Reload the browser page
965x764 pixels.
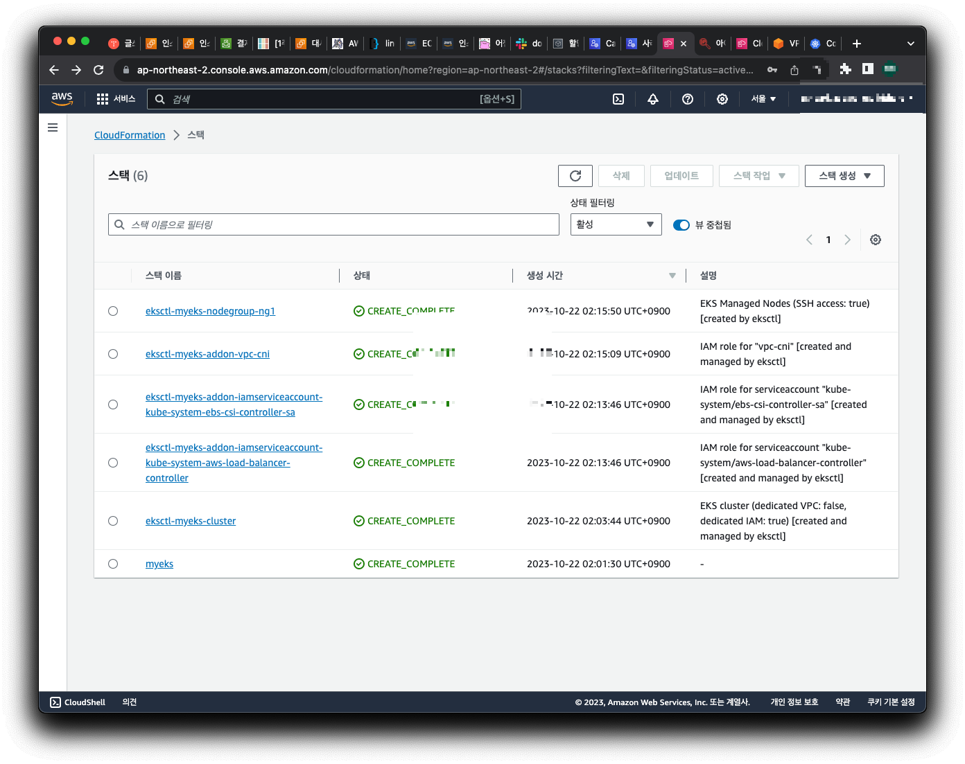98,70
